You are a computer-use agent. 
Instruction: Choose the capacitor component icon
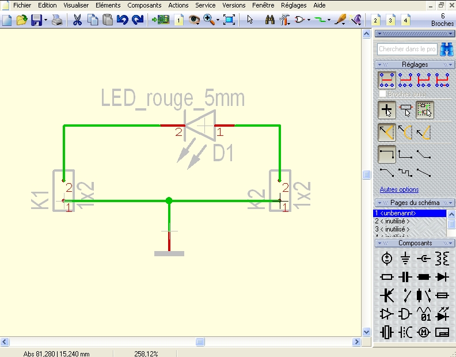click(406, 277)
